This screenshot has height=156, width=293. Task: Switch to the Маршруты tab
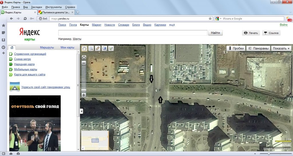tap(47, 48)
